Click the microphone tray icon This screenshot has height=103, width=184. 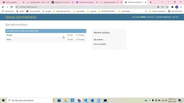(153, 100)
